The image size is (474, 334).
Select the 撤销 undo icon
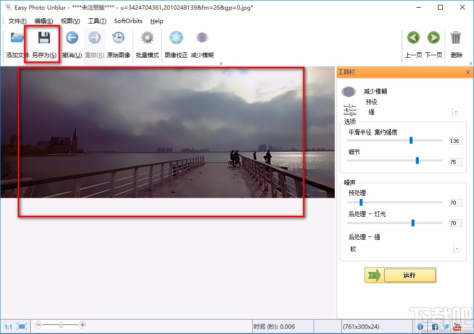72,37
